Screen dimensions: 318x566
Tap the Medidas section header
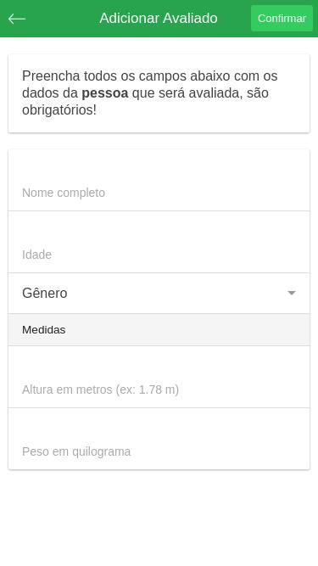pos(159,329)
